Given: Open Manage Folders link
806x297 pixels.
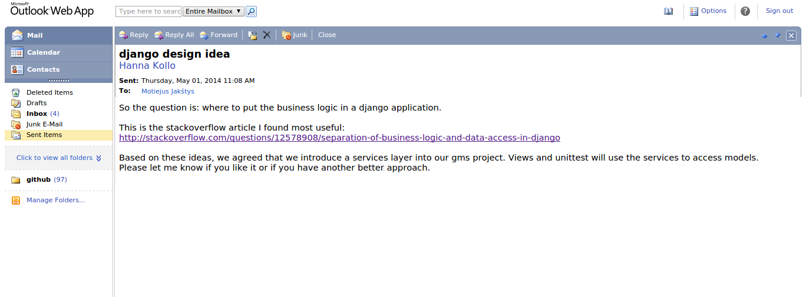Looking at the screenshot, I should coord(55,200).
